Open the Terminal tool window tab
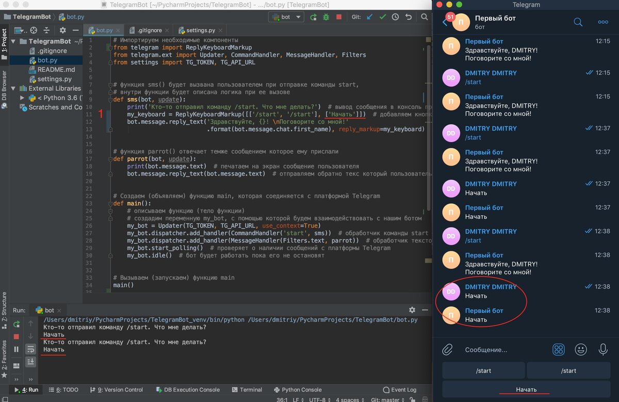Image resolution: width=619 pixels, height=402 pixels. (247, 390)
